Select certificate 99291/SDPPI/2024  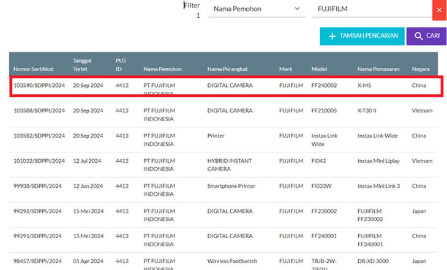[x=37, y=236]
